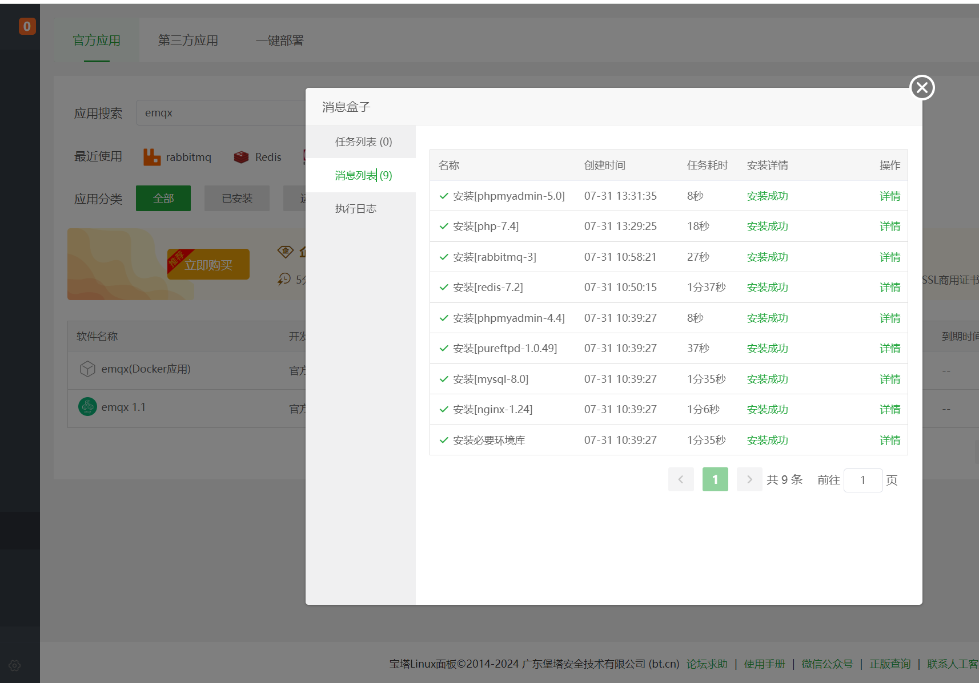Click the 创建时间 column header
Viewport: 979px width, 683px height.
click(x=604, y=165)
